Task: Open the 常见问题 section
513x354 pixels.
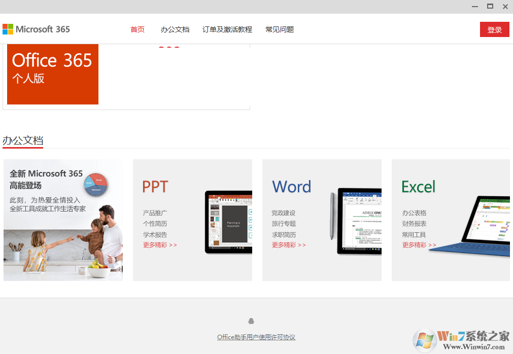Action: 280,29
